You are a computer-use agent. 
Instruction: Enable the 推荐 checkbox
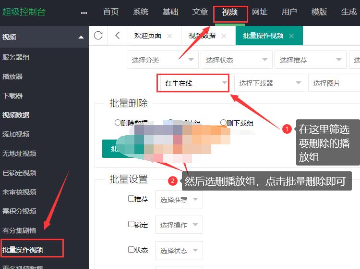pos(131,198)
